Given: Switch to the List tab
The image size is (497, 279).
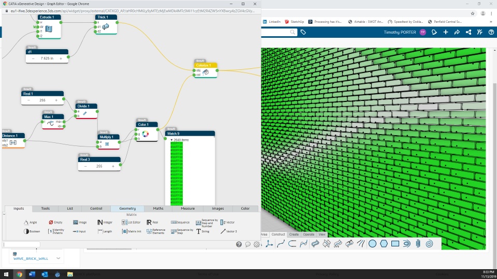Looking at the screenshot, I should [70, 209].
